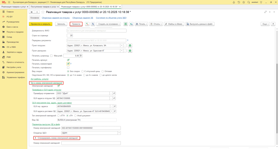The image size is (278, 149).
Task: Toggle the Печатать штрихкод checkbox
Action: pos(52,55)
